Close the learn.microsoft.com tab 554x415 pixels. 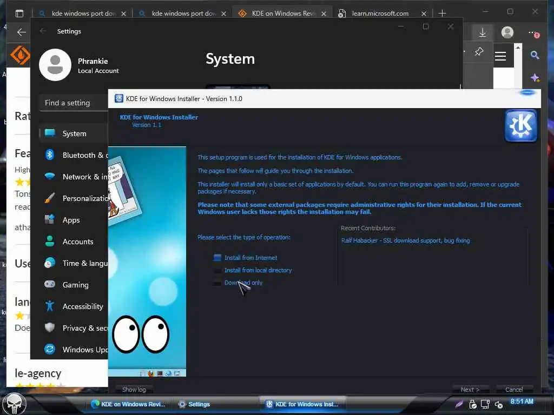pyautogui.click(x=424, y=14)
